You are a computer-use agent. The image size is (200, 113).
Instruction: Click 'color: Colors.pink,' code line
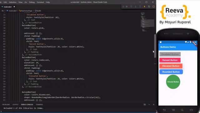[x=34, y=28]
